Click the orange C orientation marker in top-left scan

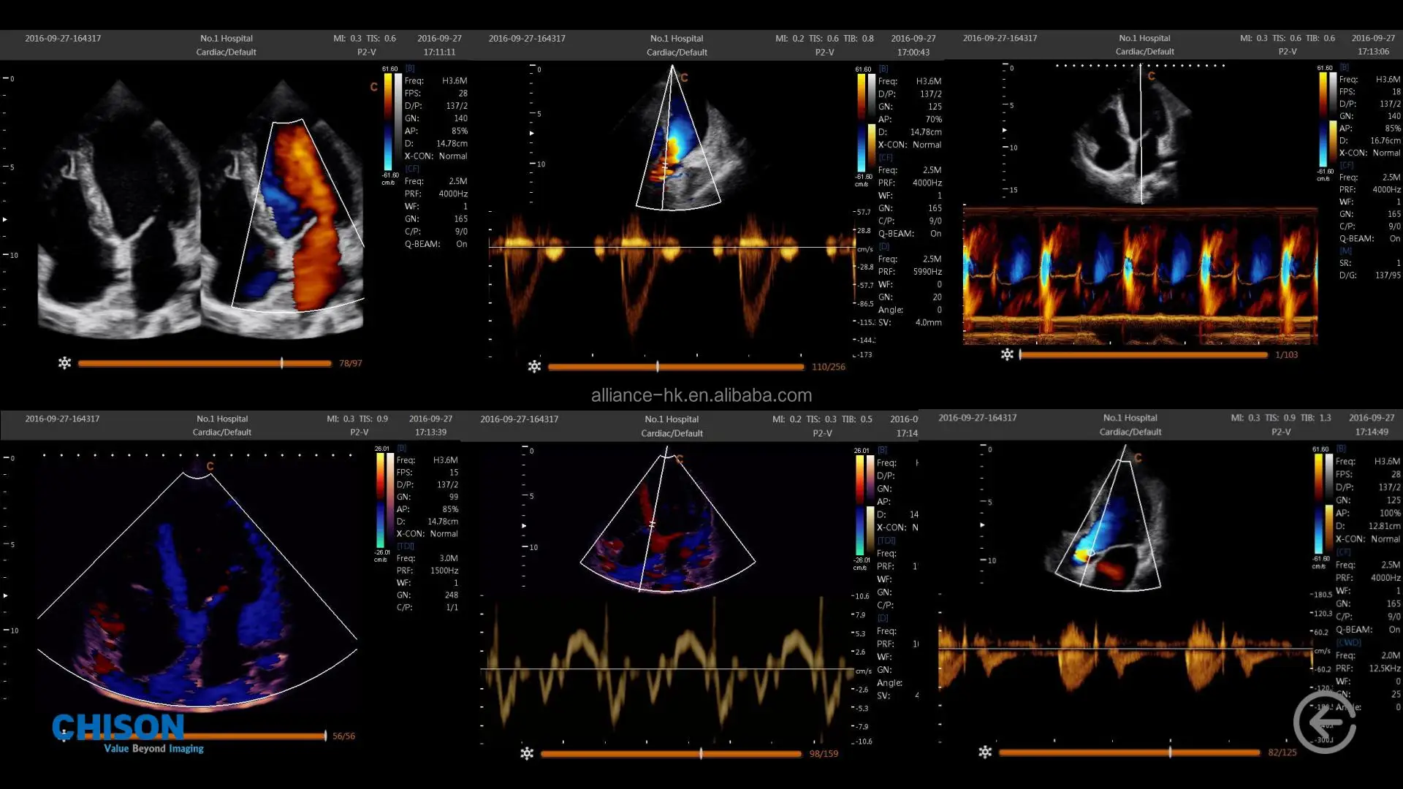tap(373, 87)
